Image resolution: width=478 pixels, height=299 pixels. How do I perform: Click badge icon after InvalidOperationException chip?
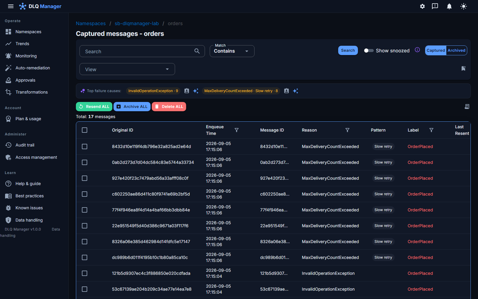[187, 91]
